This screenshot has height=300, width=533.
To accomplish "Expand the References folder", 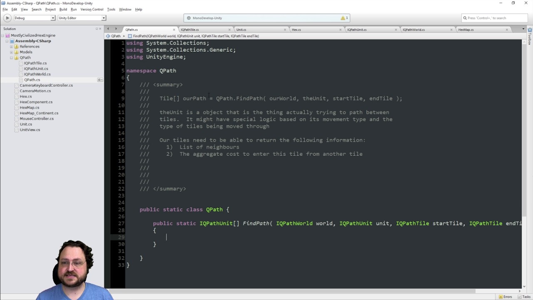I will [11, 47].
